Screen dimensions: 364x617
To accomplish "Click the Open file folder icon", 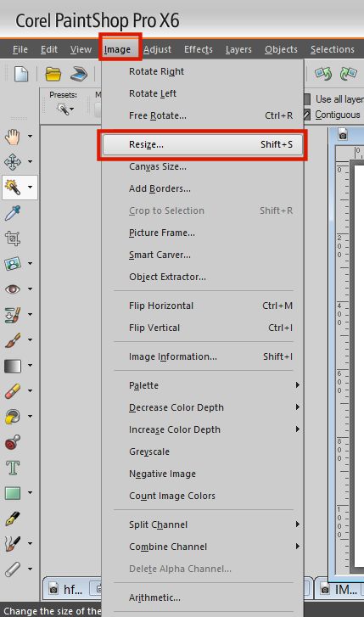I will pyautogui.click(x=53, y=74).
